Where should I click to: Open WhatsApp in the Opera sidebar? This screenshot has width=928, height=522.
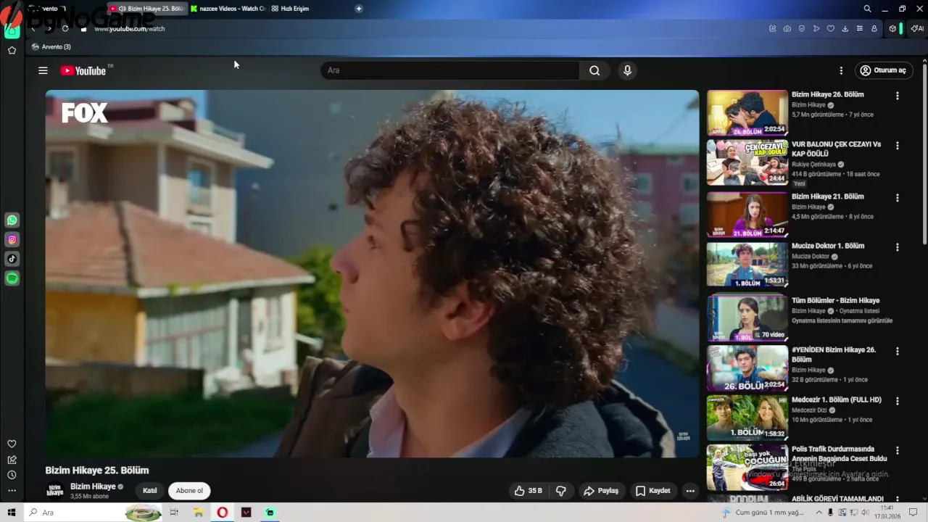[12, 220]
